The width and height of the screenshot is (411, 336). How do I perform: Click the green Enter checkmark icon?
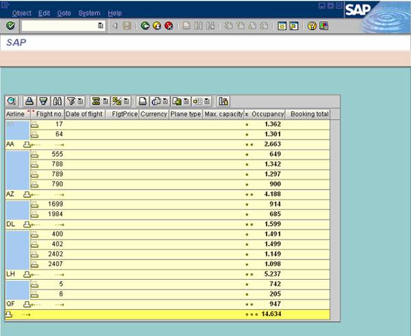[10, 26]
